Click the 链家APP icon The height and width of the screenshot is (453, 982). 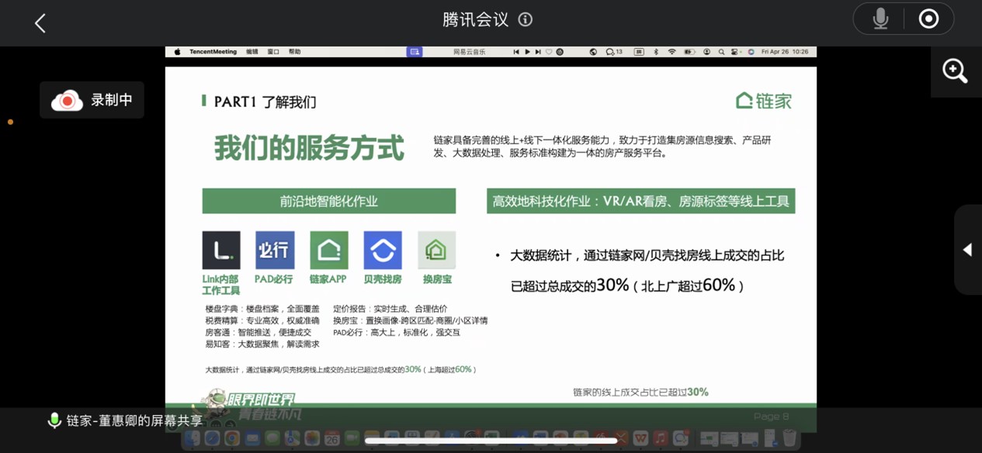329,250
